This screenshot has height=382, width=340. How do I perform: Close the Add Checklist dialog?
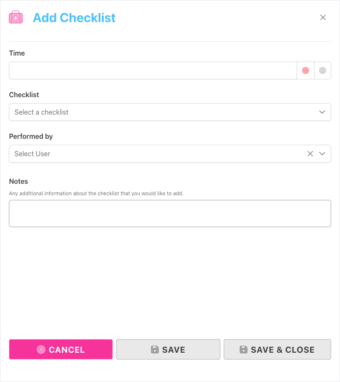tap(323, 17)
